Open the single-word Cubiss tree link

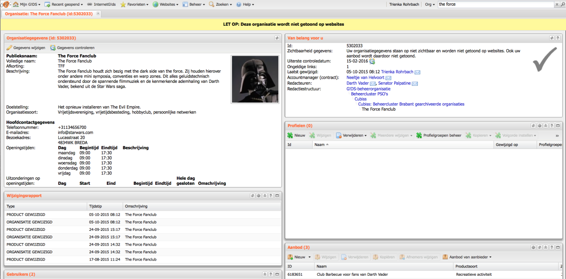point(360,99)
